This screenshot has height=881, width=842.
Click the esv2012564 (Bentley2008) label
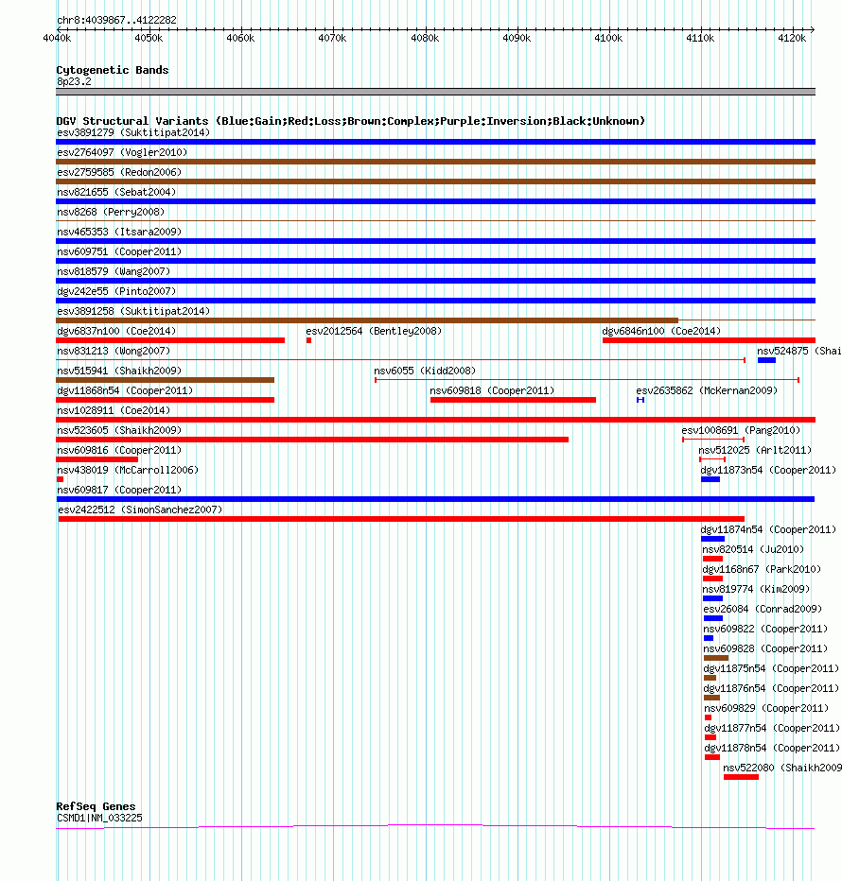tap(374, 331)
